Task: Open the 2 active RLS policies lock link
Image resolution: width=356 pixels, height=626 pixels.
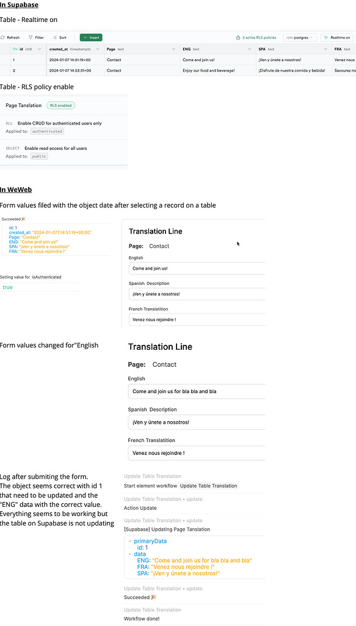Action: coord(256,37)
